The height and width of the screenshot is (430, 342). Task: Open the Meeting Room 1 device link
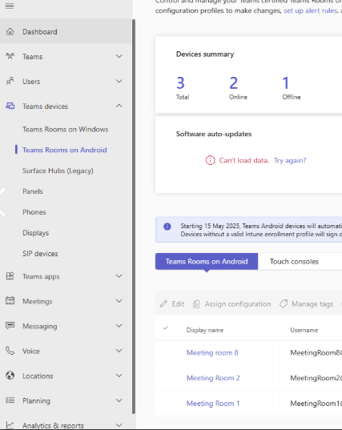click(213, 404)
